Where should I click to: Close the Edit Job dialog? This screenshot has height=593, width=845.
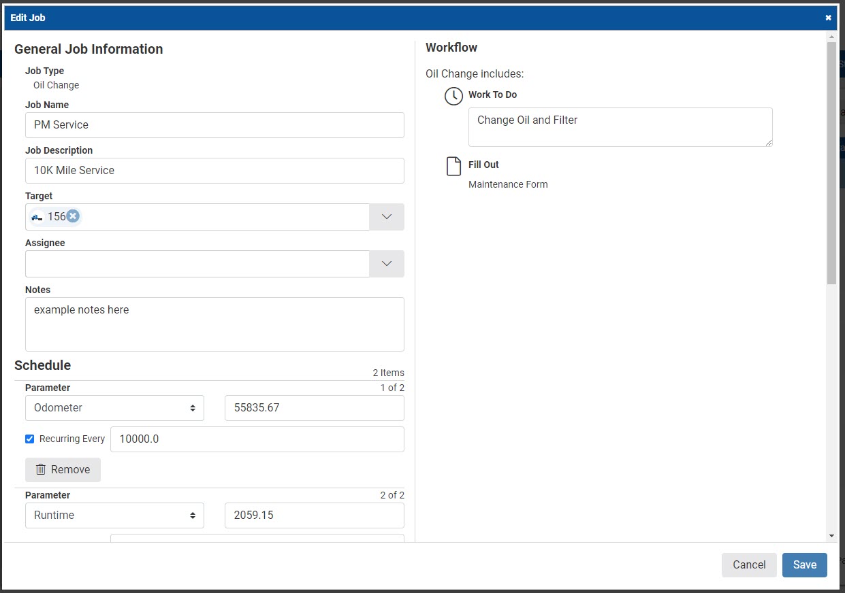click(x=828, y=17)
